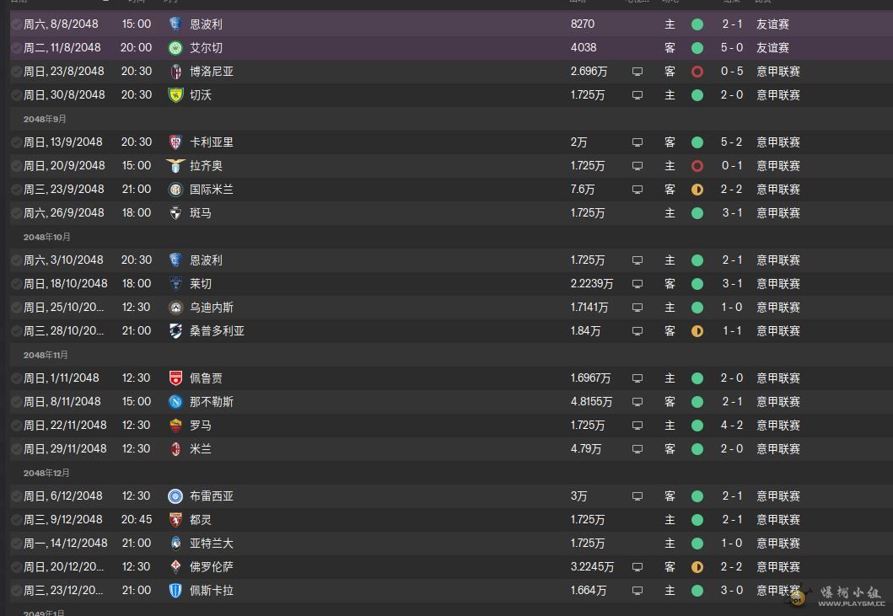Toggle the checkmark on 6/12/2048 Brescia row
This screenshot has height=616, width=893.
17,496
